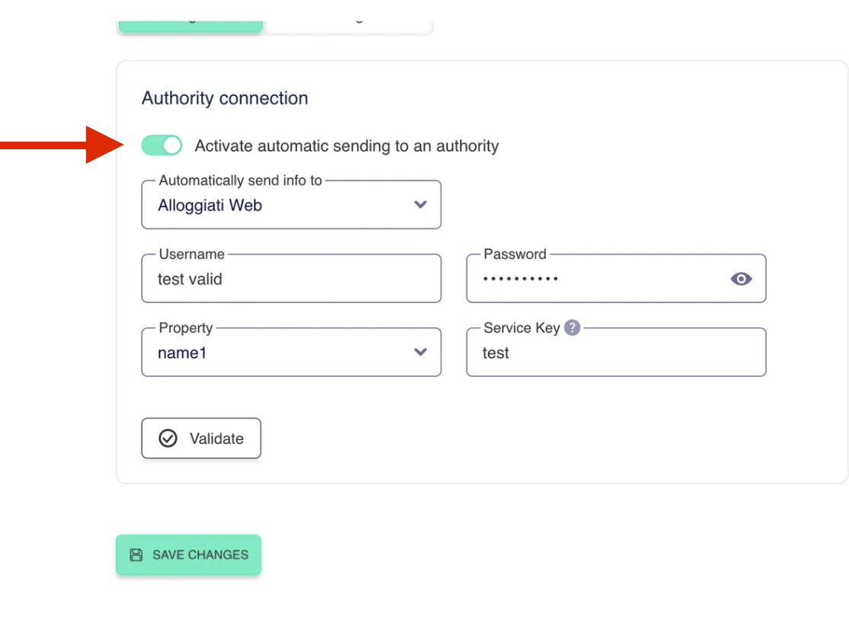Expand the Property name1 dropdown chevron
This screenshot has width=849, height=629.
coord(420,352)
